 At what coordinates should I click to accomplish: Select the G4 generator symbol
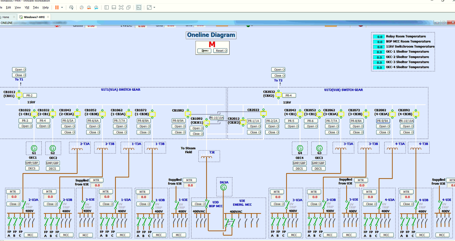(x=300, y=148)
